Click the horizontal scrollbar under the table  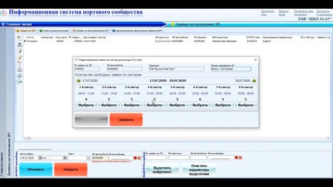pyautogui.click(x=177, y=138)
